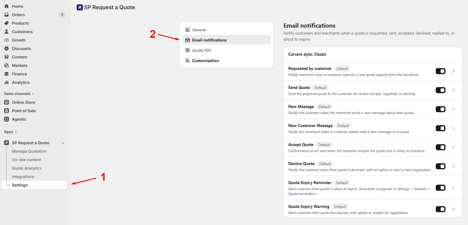
Task: Click the Agentic channel icon
Action: pyautogui.click(x=6, y=119)
